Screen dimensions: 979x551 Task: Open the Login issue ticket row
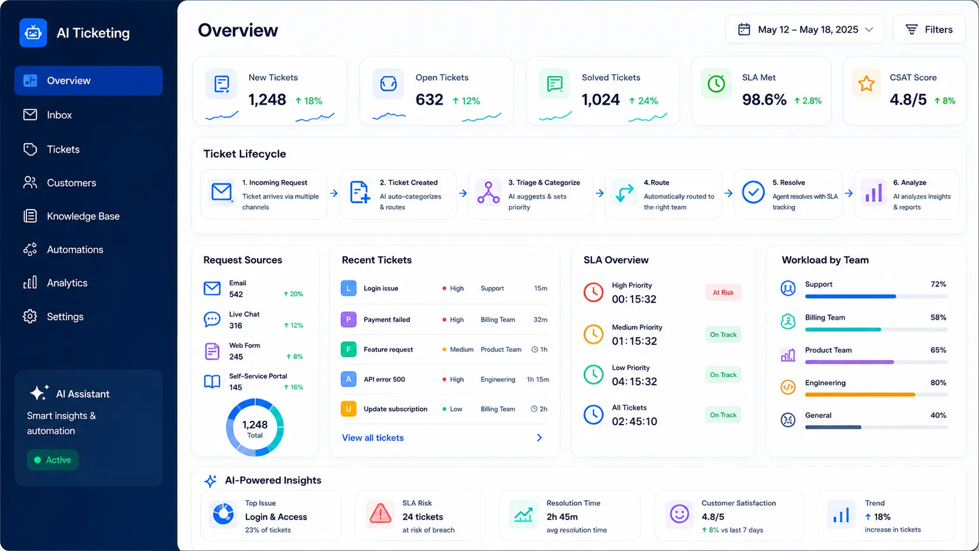pyautogui.click(x=445, y=288)
